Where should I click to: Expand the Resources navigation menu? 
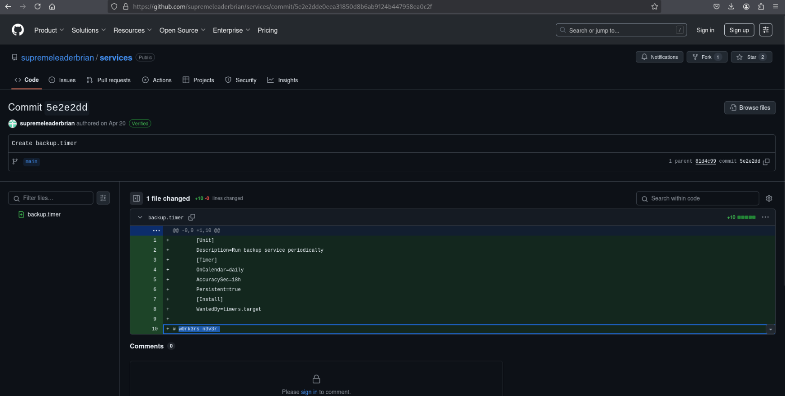coord(133,30)
